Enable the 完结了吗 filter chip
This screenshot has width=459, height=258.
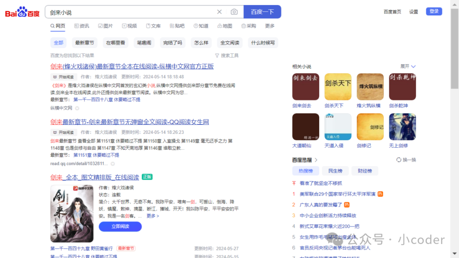[x=173, y=43]
